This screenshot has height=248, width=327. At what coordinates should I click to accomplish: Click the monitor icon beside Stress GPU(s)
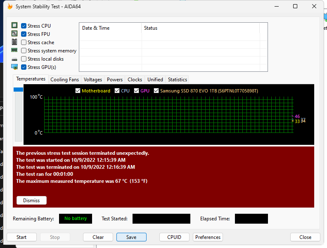(14, 67)
